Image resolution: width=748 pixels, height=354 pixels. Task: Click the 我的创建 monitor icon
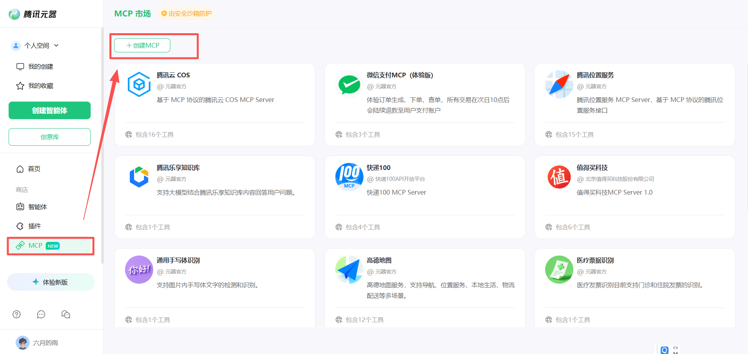pyautogui.click(x=20, y=66)
